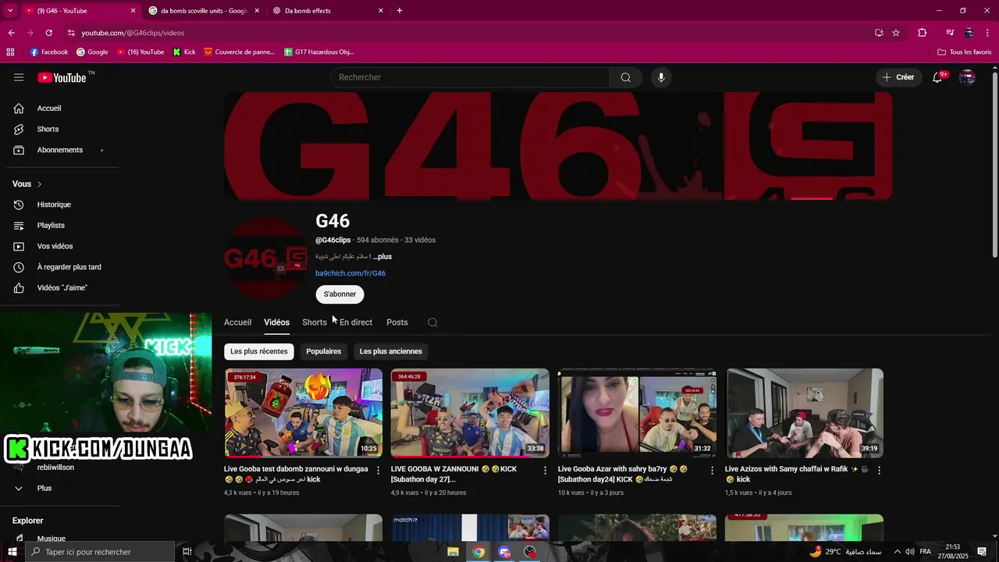
Task: Start voice search with microphone icon
Action: tap(661, 77)
